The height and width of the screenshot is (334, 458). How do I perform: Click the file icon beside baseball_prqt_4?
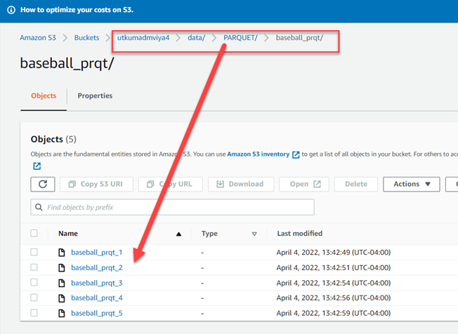tap(62, 298)
